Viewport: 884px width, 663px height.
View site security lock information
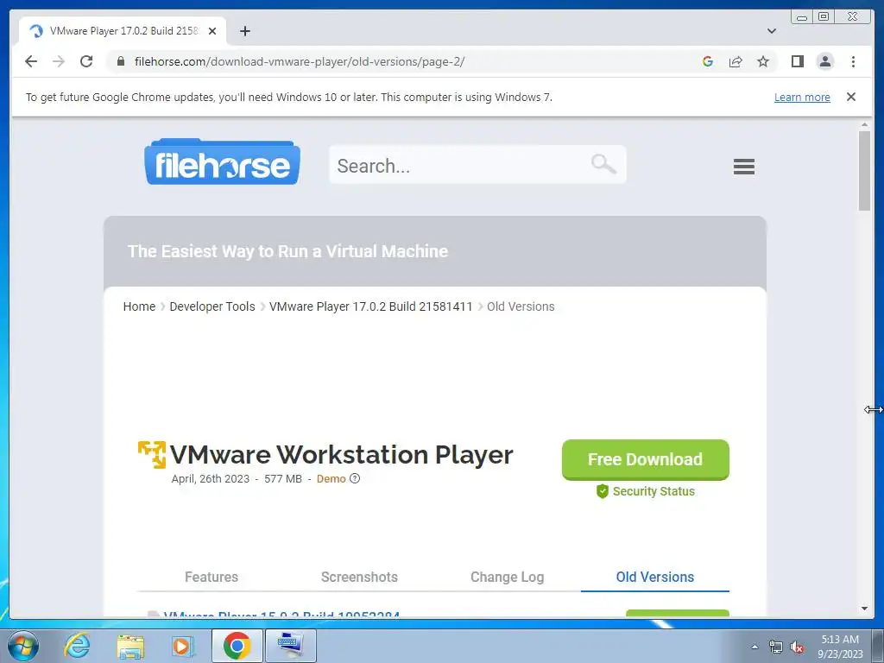click(x=121, y=61)
